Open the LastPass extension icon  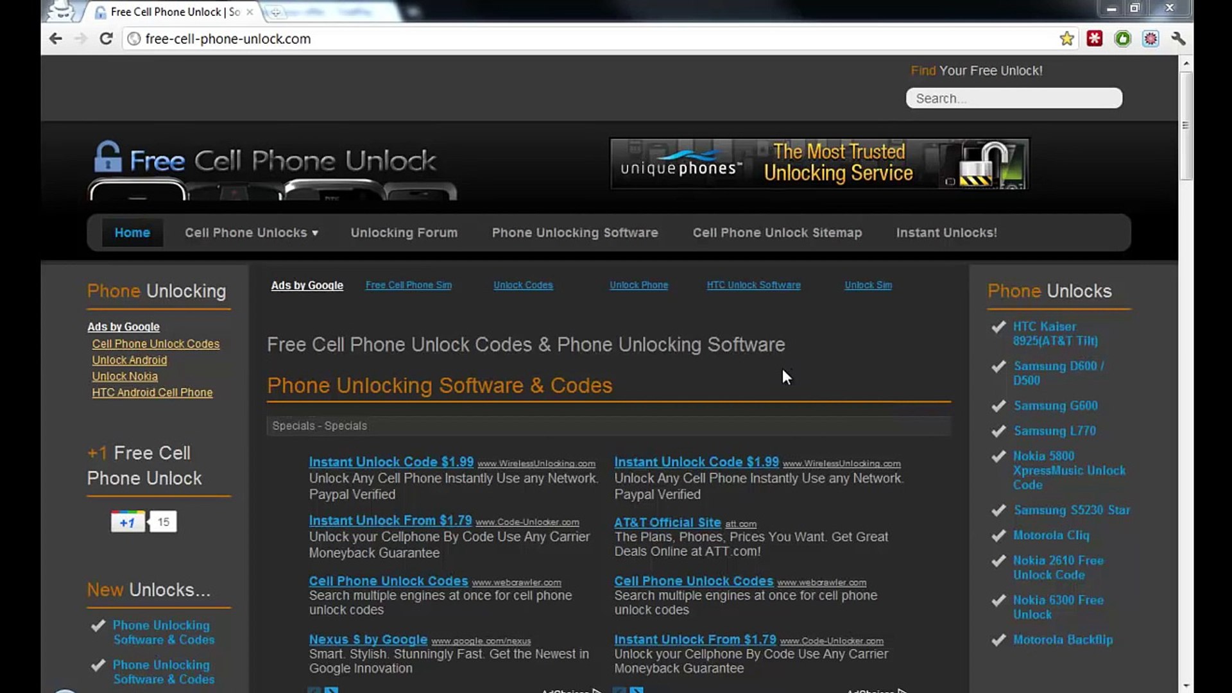(x=1094, y=38)
